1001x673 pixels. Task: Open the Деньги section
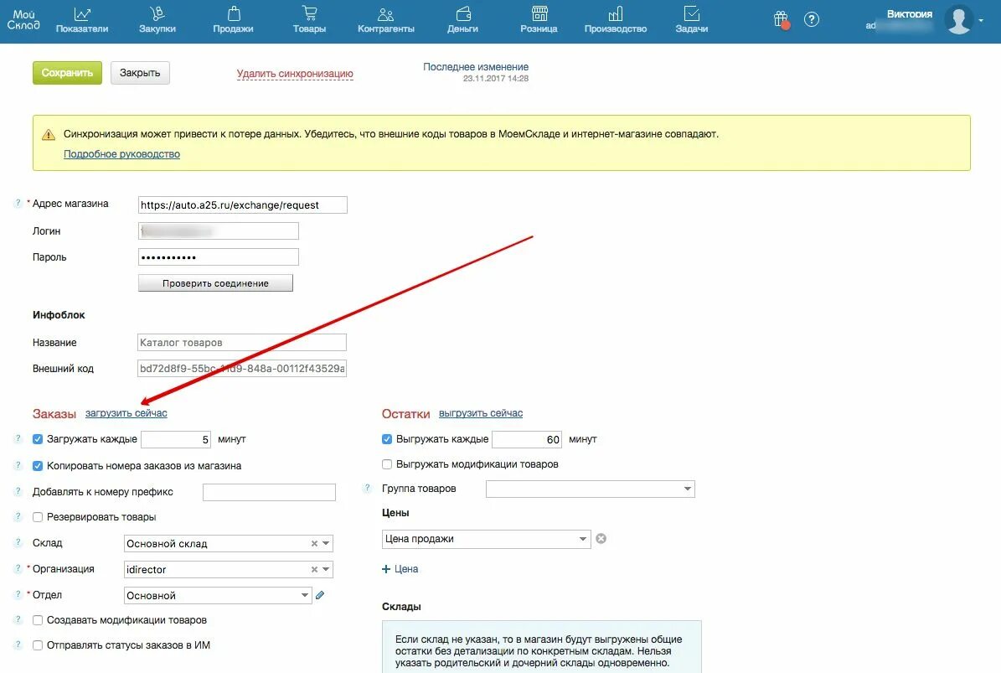(x=463, y=20)
